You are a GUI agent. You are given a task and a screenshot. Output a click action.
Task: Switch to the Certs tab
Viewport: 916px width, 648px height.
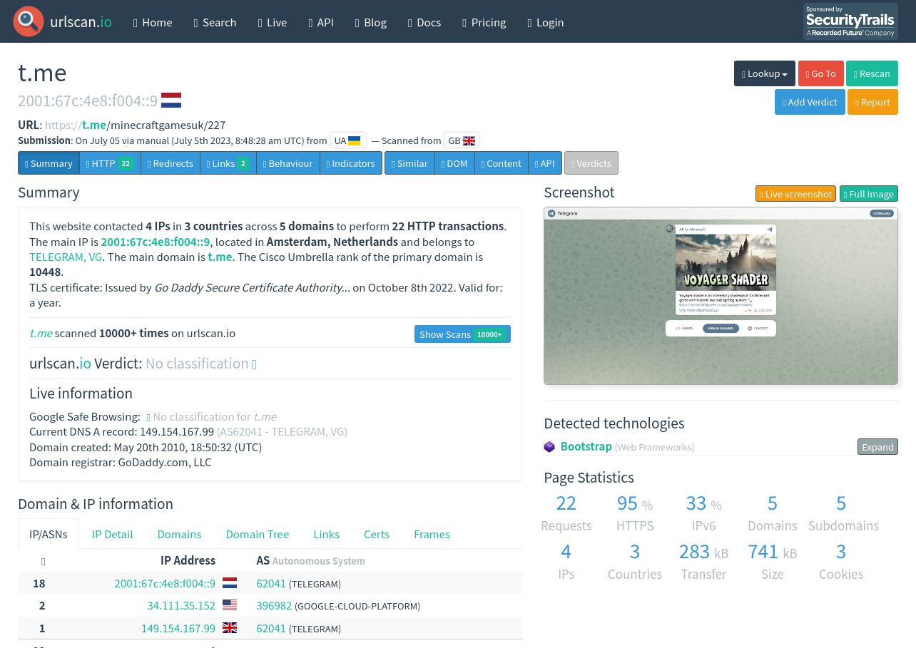point(377,534)
